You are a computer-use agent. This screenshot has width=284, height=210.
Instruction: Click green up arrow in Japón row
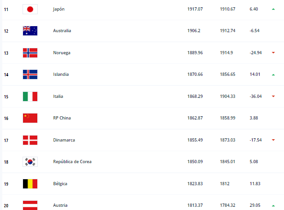point(273,9)
